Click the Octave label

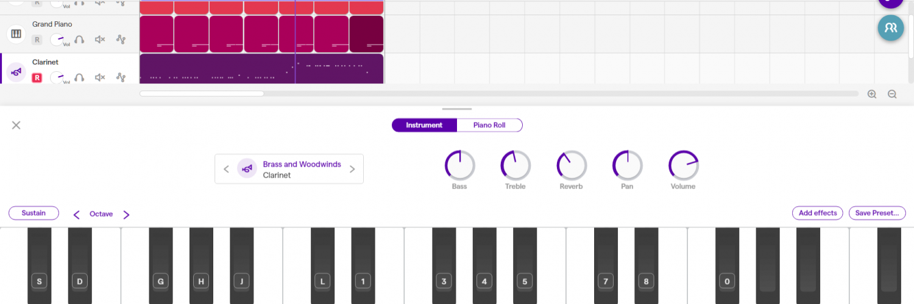101,214
